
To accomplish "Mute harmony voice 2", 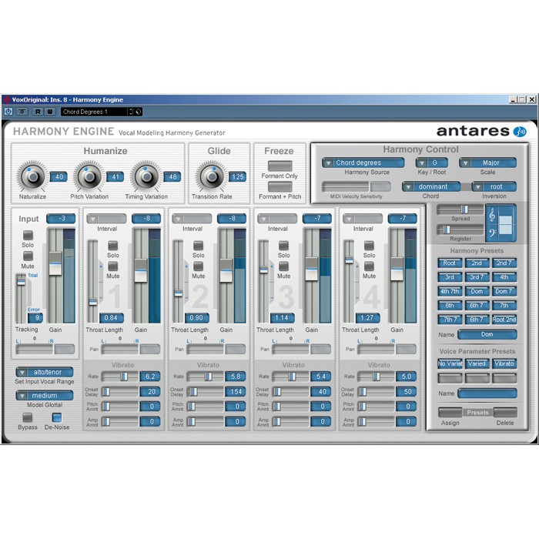I will click(198, 266).
